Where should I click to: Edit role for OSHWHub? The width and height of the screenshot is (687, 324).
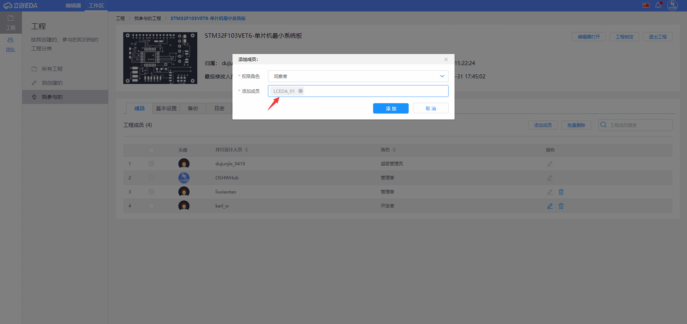point(550,178)
